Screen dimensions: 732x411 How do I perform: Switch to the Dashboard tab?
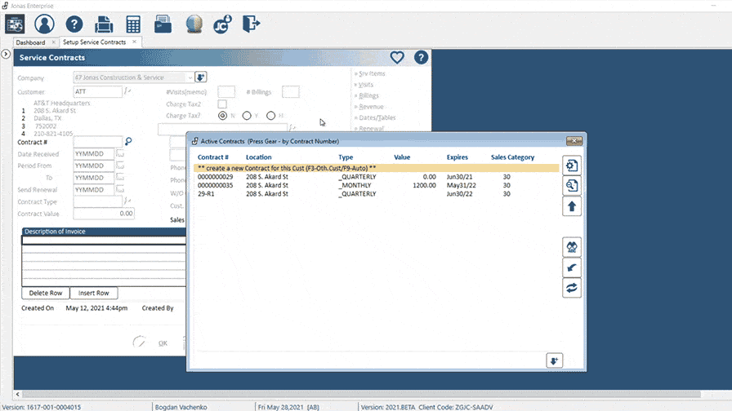pyautogui.click(x=30, y=42)
